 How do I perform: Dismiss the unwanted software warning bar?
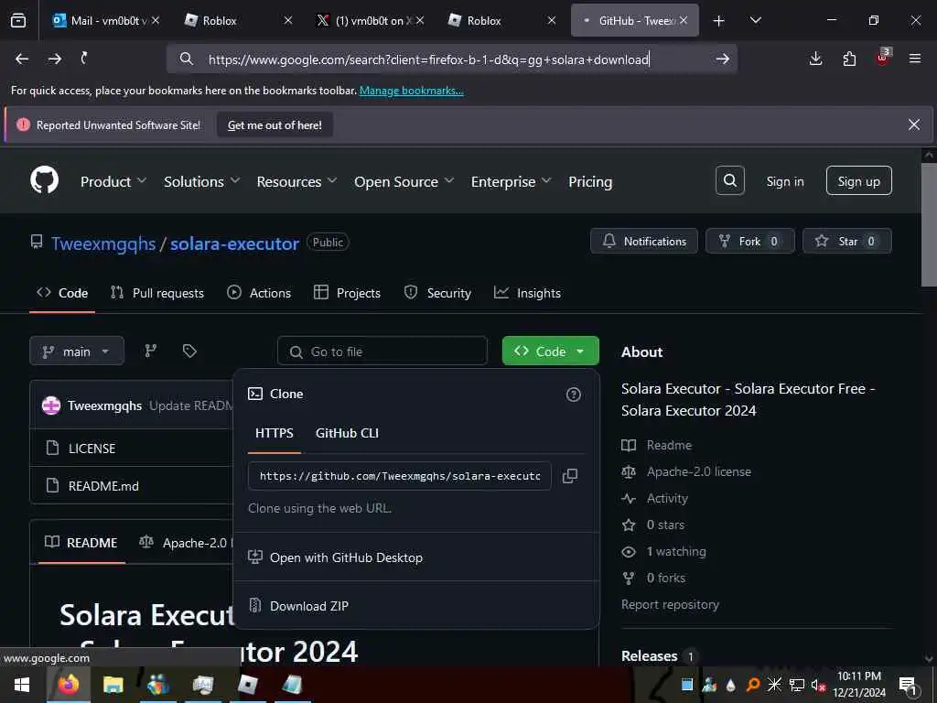(914, 124)
